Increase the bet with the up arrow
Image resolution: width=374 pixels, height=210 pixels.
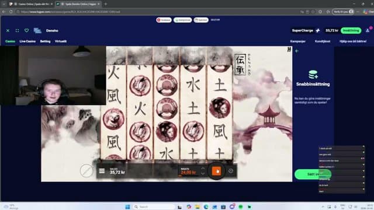click(203, 169)
